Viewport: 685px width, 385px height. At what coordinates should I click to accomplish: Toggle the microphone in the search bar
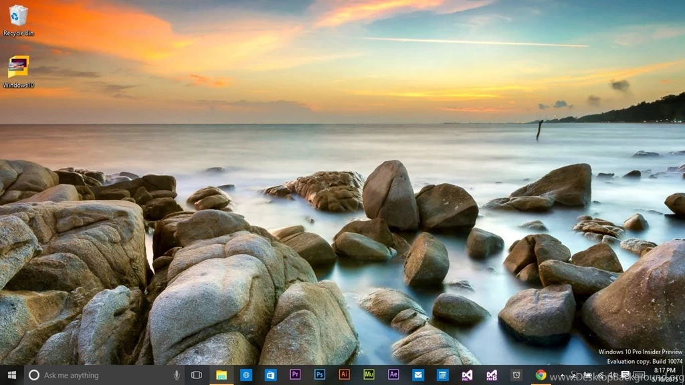[x=175, y=375]
